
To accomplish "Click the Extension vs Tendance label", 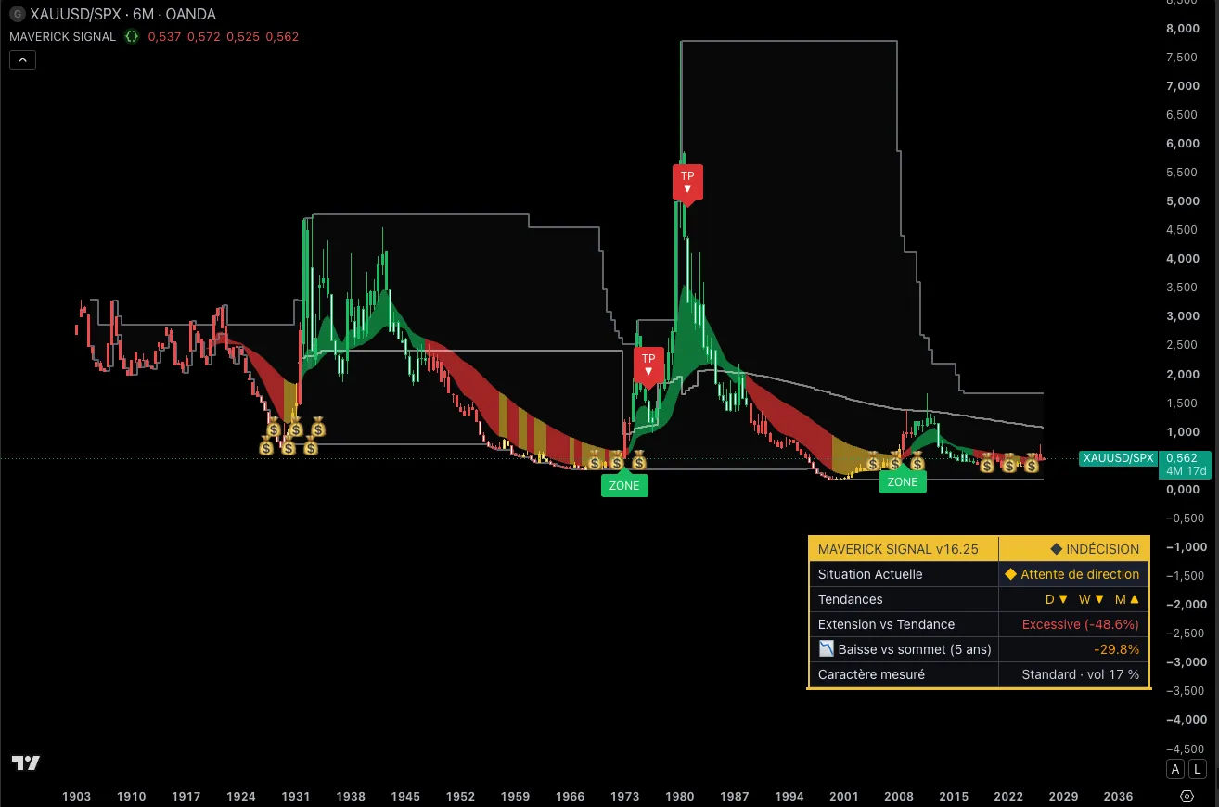I will click(886, 624).
